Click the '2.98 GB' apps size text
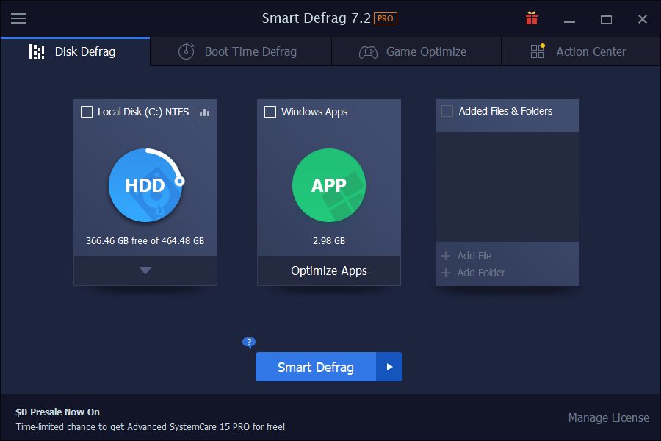The height and width of the screenshot is (441, 661). click(329, 241)
